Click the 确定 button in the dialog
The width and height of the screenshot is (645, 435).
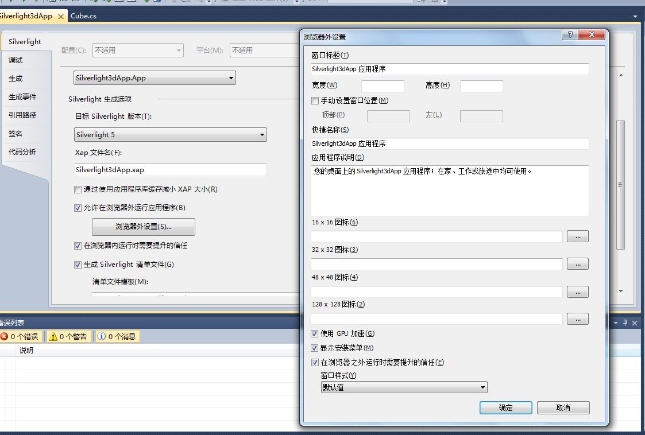[505, 407]
